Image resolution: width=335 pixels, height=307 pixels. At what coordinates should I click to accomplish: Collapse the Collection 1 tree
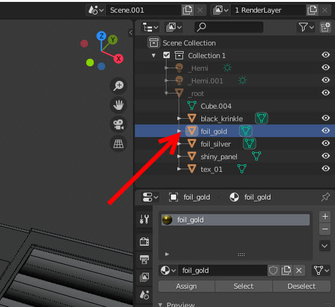pos(154,56)
